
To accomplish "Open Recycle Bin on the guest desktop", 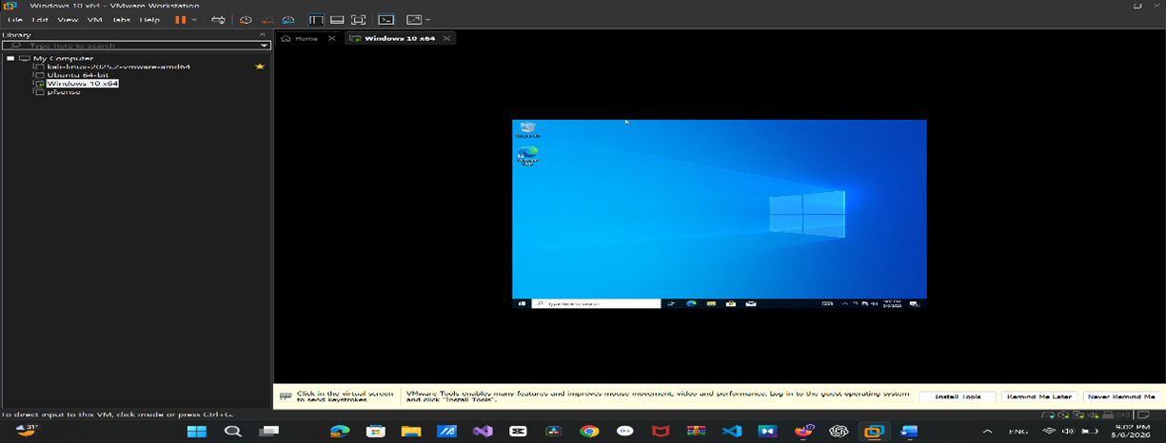I will [x=527, y=130].
